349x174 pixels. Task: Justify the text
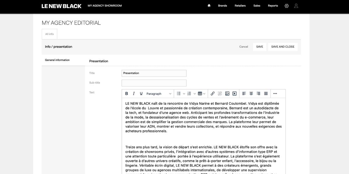[x=266, y=94]
